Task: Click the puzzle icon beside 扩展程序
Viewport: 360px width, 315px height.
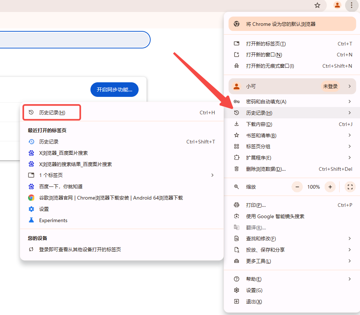Action: click(x=236, y=157)
